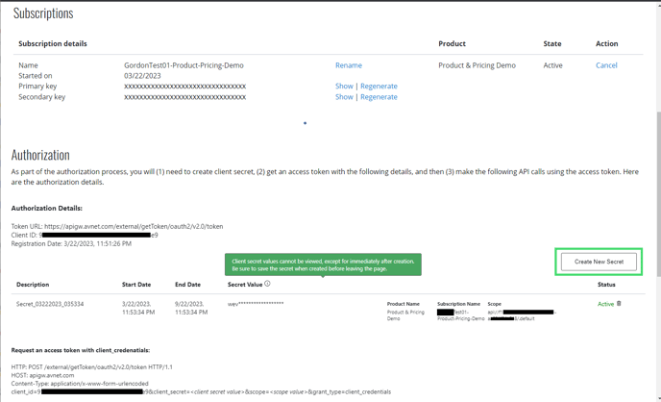Click the green client secret tooltip
661x402 pixels.
click(323, 264)
